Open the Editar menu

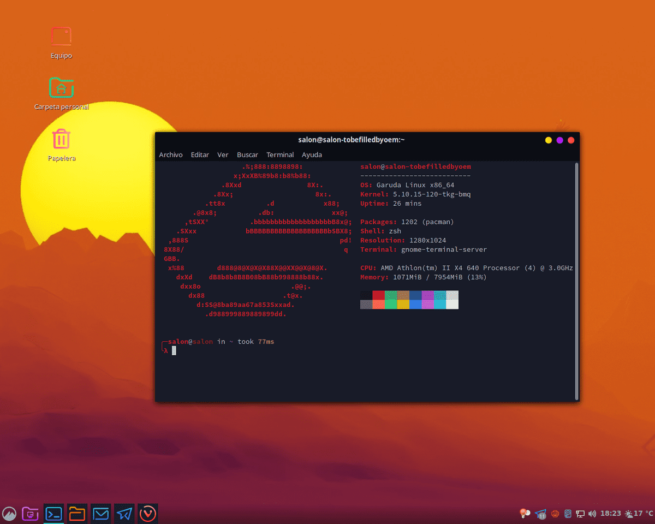(200, 154)
